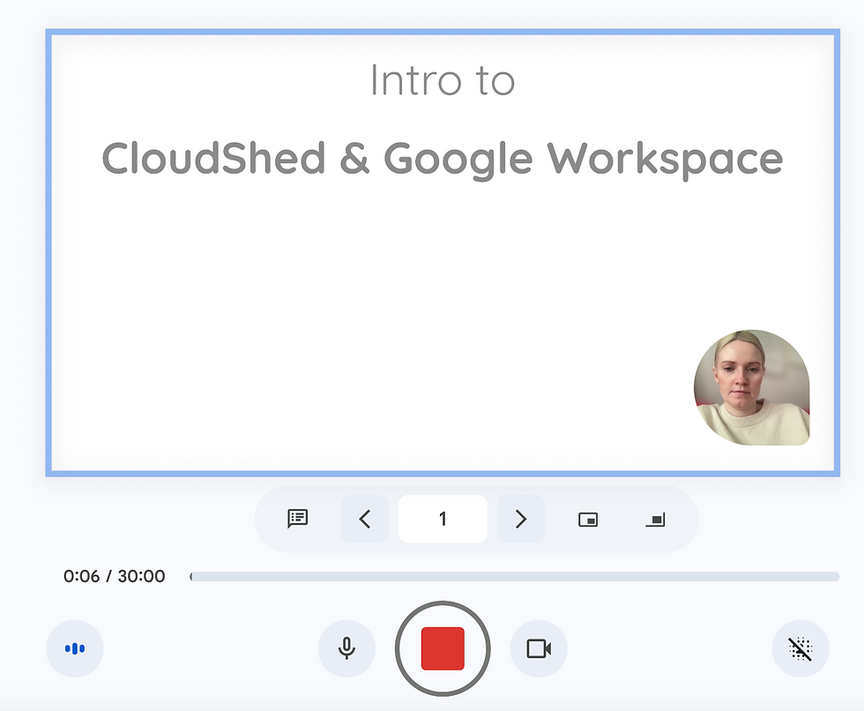Click the slide number field showing 1
The width and height of the screenshot is (864, 711).
coord(443,519)
